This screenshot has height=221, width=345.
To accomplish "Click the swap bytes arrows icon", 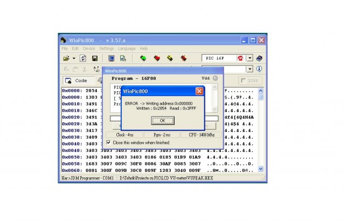I will click(96, 69).
